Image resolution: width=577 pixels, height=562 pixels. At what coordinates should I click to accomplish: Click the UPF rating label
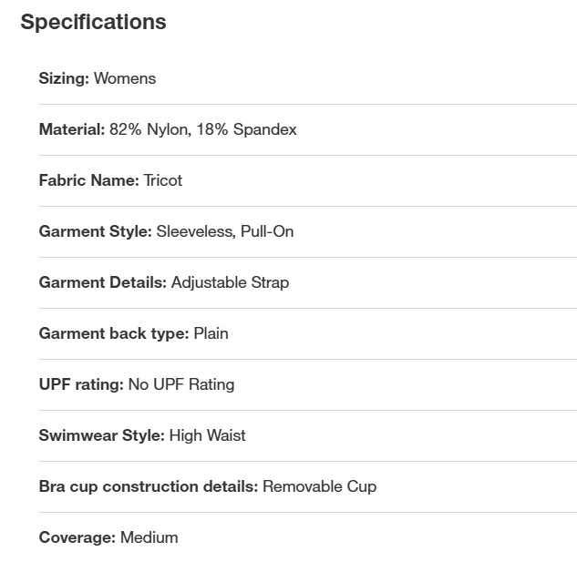(x=80, y=384)
